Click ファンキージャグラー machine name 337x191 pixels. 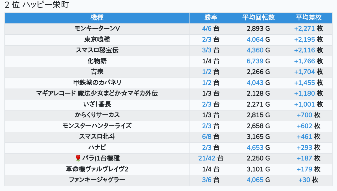point(97,180)
